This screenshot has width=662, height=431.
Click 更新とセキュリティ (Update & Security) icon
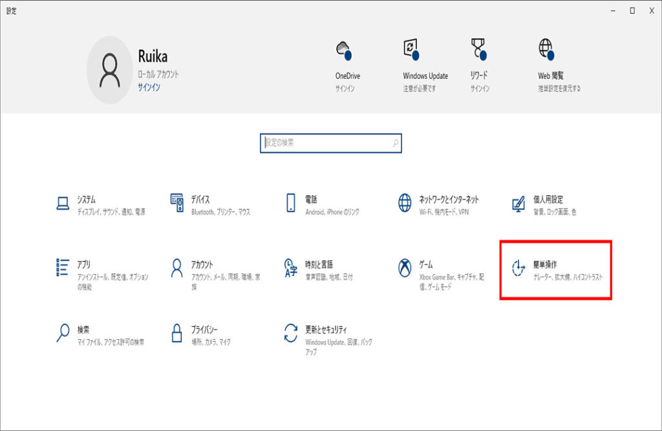(x=291, y=333)
